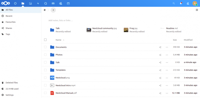Click the video icon of Nextcloud intro
Image resolution: width=200 pixels, height=98 pixels.
(52, 85)
